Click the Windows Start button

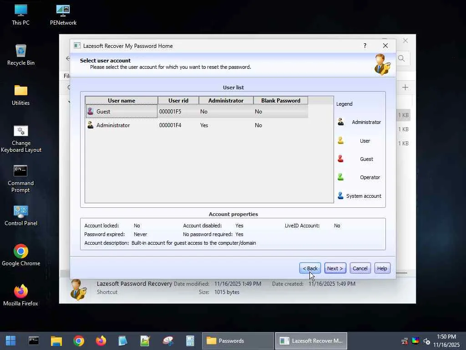point(11,341)
